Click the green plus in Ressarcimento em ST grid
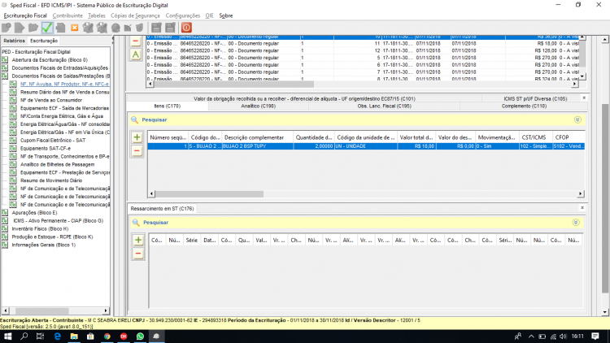 (x=138, y=240)
